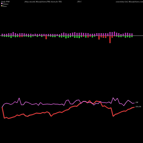143x143 pixels.
Task: Click the 'Volume' legend label
Action: tap(5, 4)
